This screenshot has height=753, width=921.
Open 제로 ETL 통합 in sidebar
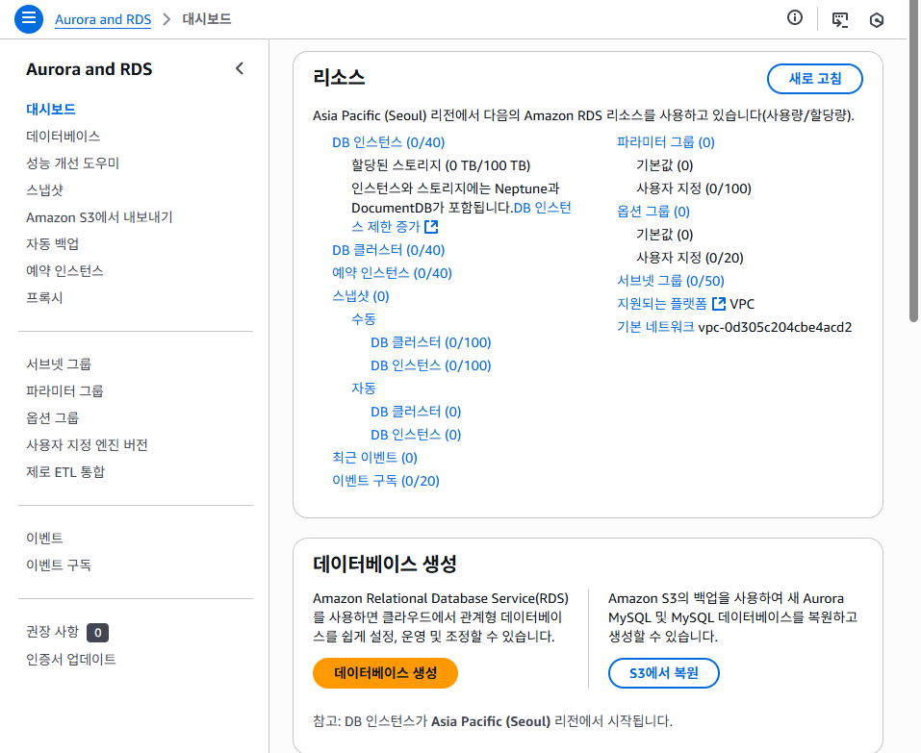click(65, 472)
